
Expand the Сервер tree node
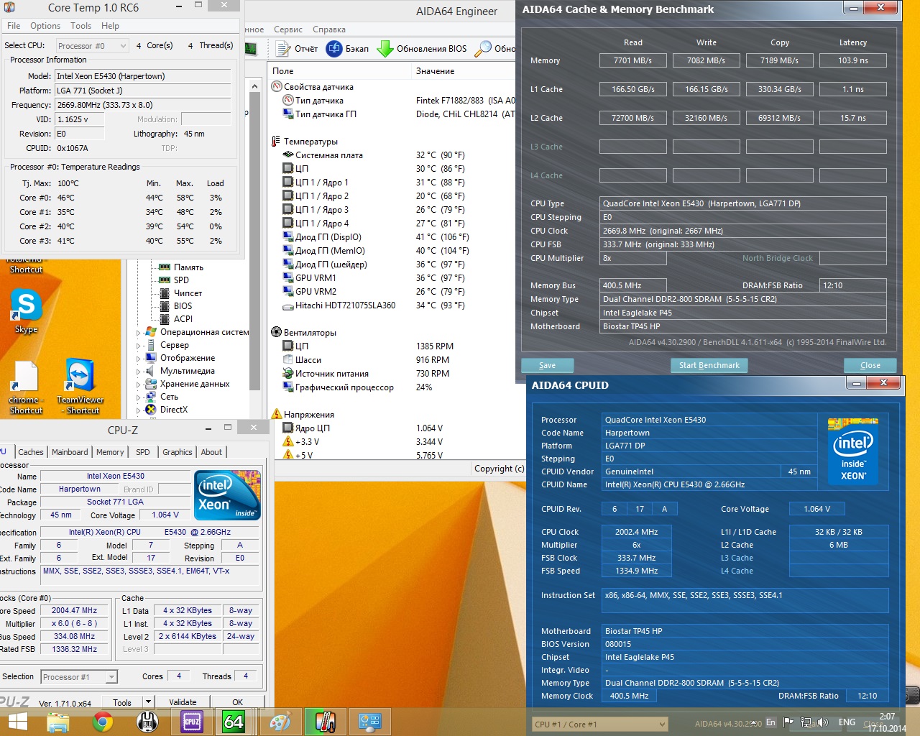point(139,346)
